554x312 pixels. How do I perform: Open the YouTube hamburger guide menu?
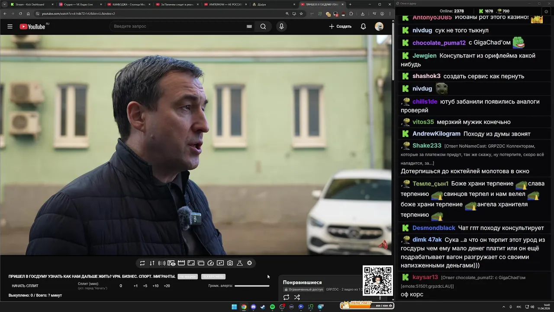10,26
